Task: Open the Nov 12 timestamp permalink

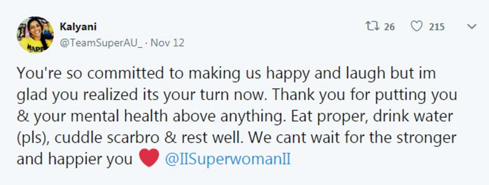Action: pyautogui.click(x=167, y=42)
